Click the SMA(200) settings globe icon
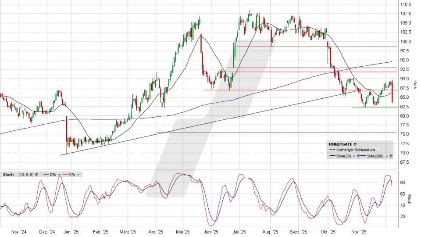 coord(391,156)
